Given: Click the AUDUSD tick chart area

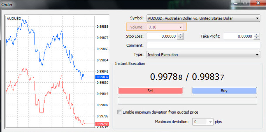Looking at the screenshot, I should click(50, 72).
